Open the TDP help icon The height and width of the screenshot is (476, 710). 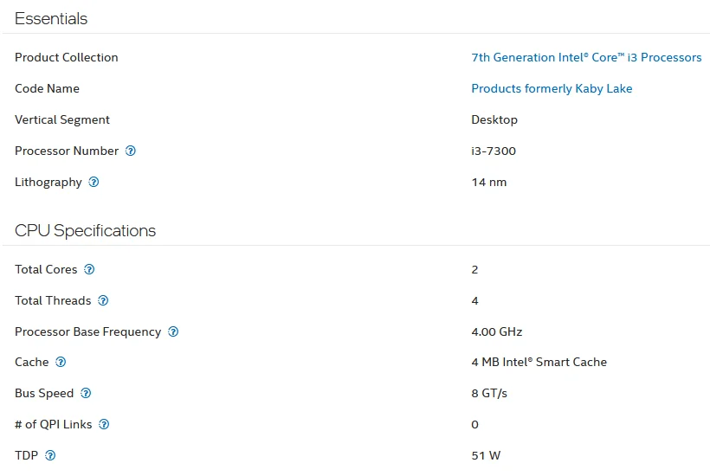point(50,455)
